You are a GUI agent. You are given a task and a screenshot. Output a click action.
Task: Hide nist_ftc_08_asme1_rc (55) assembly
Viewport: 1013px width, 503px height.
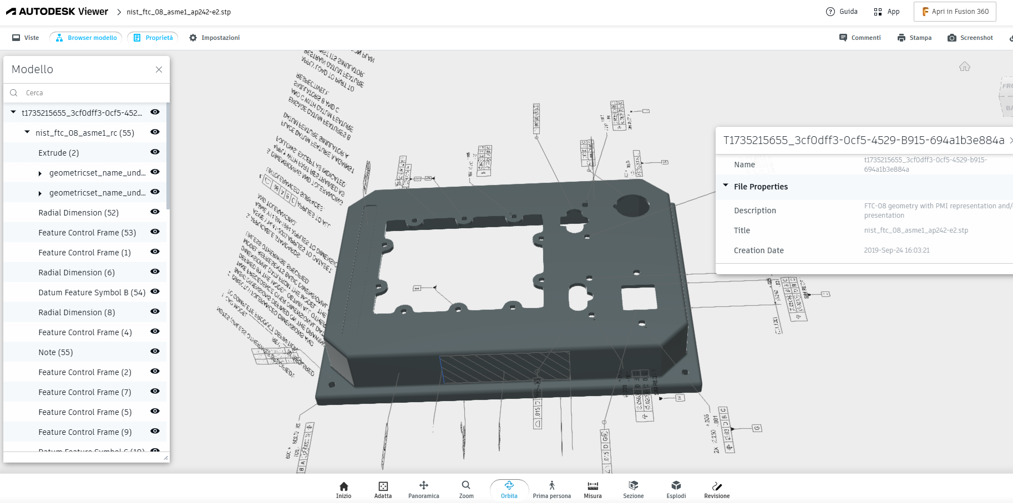155,132
